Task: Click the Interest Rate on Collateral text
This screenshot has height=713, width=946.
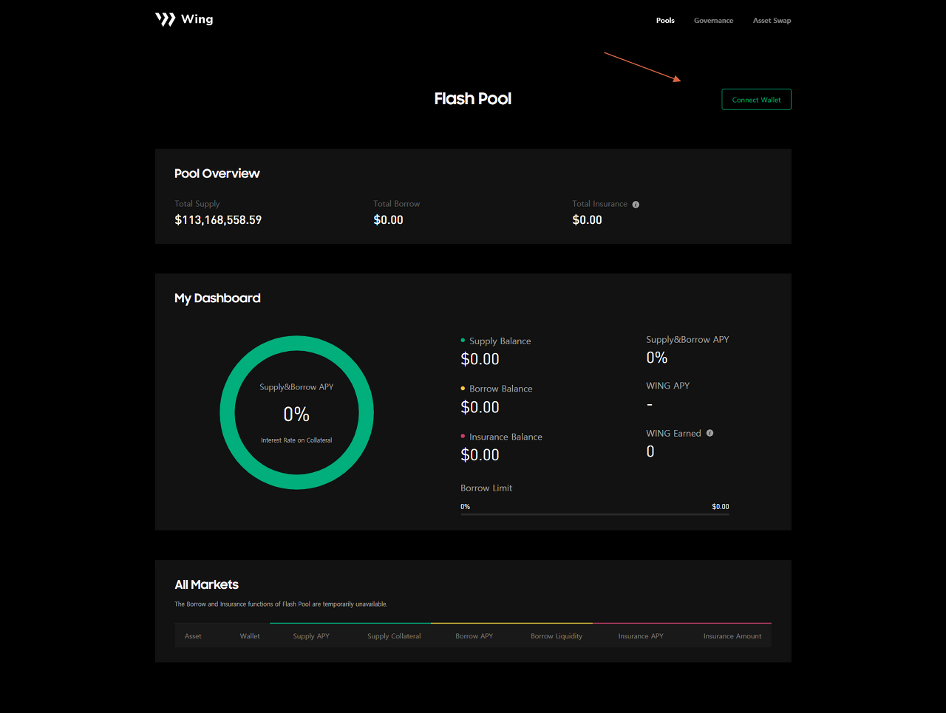Action: click(x=296, y=440)
